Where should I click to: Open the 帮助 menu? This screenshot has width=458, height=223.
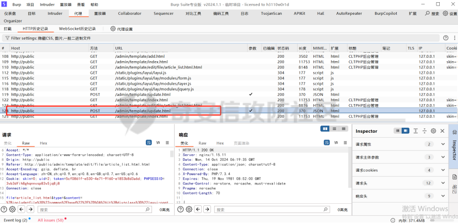coord(94,4)
